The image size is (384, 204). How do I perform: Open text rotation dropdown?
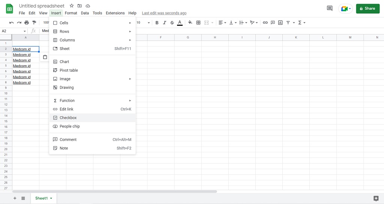coord(254,22)
